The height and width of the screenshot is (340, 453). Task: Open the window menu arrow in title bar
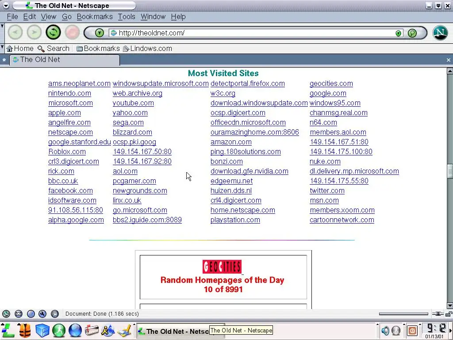(5, 5)
